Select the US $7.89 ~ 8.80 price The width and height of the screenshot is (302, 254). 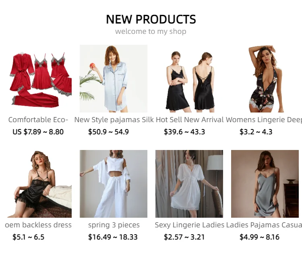coord(38,132)
